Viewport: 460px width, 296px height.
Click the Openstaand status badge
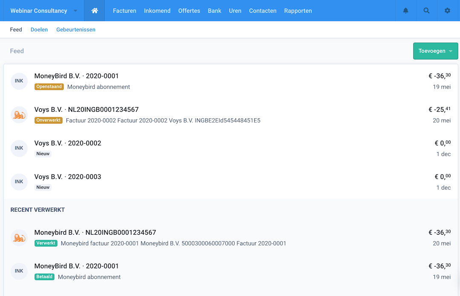click(x=49, y=87)
